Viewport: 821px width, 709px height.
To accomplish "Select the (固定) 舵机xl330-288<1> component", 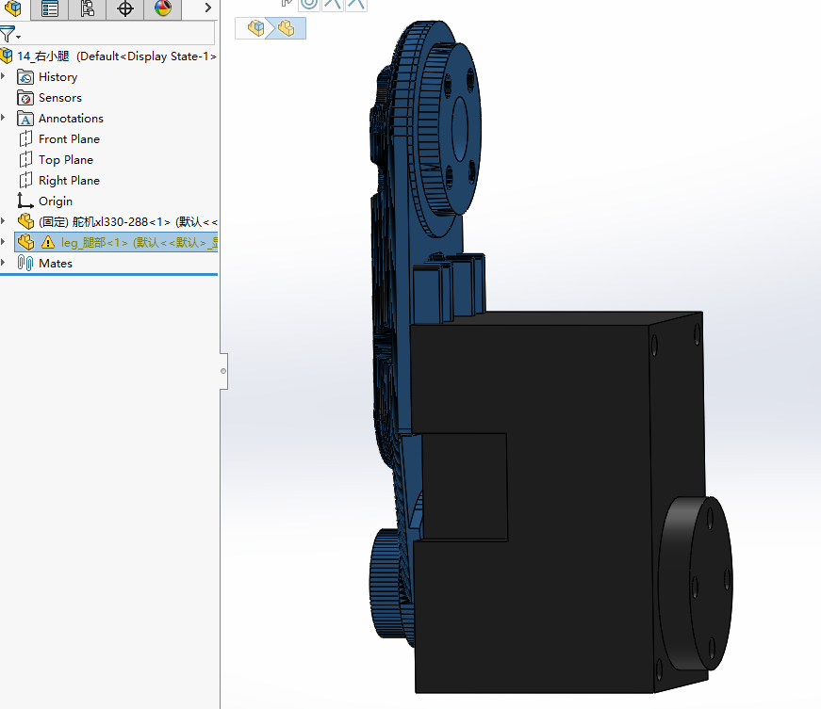I will pyautogui.click(x=128, y=221).
